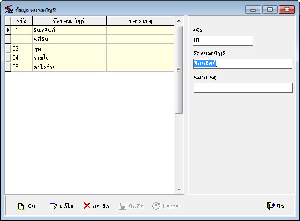Image resolution: width=300 pixels, height=221 pixels.
Task: Click the Cancel circular arrow icon
Action: [x=156, y=206]
